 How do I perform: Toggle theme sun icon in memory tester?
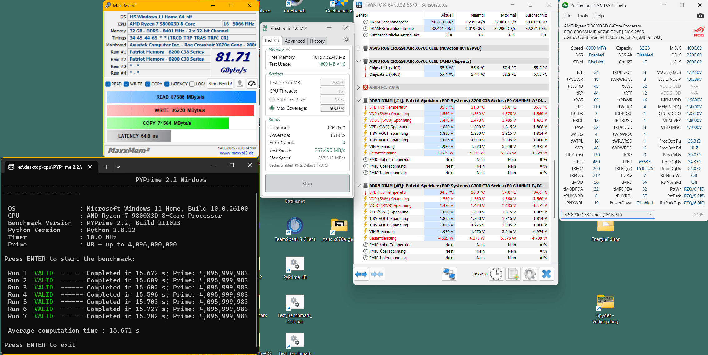point(346,40)
